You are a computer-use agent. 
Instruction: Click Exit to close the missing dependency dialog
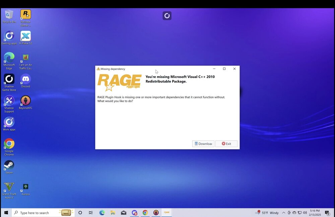coord(226,143)
